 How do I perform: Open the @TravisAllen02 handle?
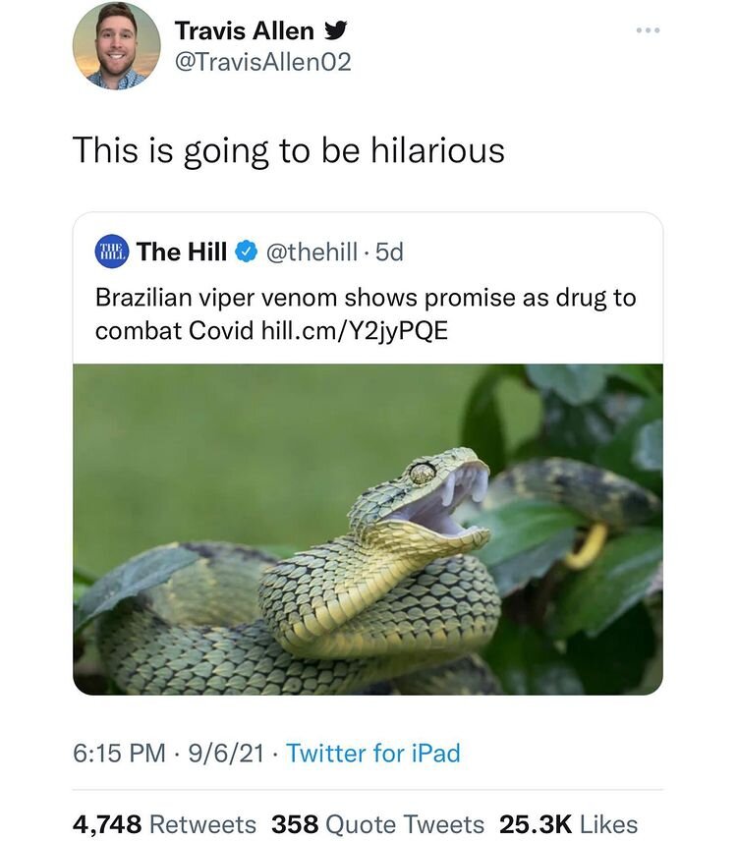click(x=262, y=63)
